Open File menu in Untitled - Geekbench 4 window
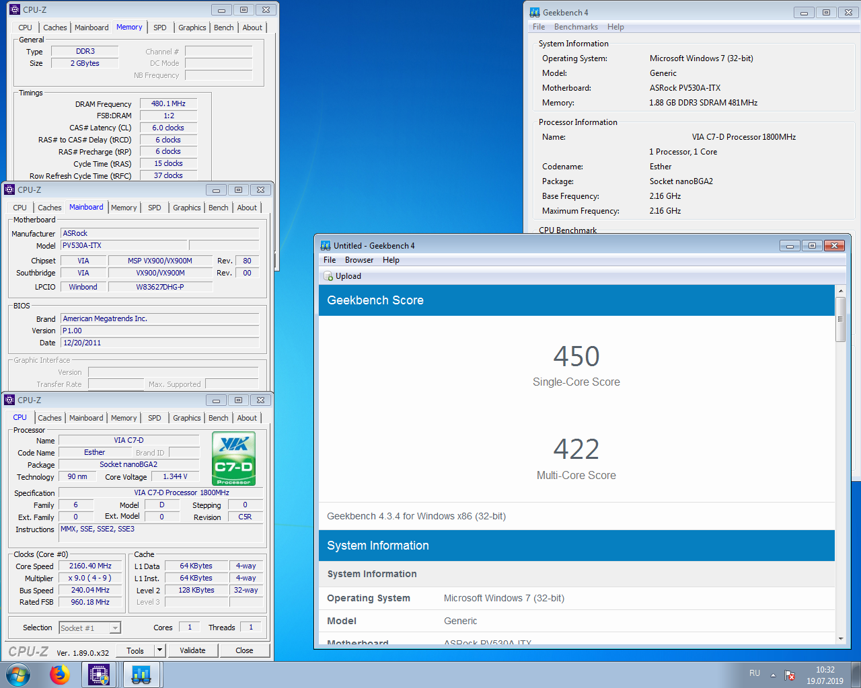The width and height of the screenshot is (861, 688). click(330, 260)
